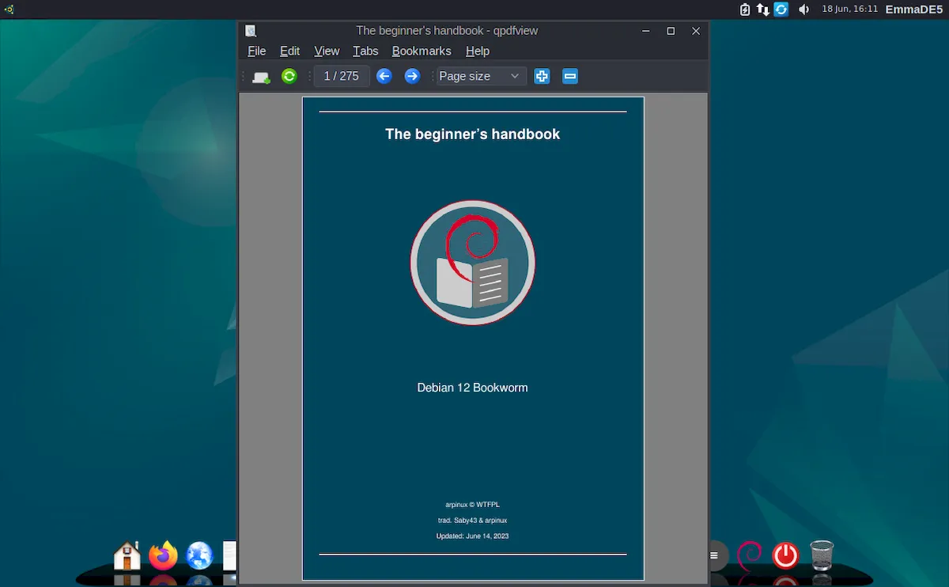Launch Firefox from the dock
Viewport: 949px width, 587px height.
coord(164,555)
